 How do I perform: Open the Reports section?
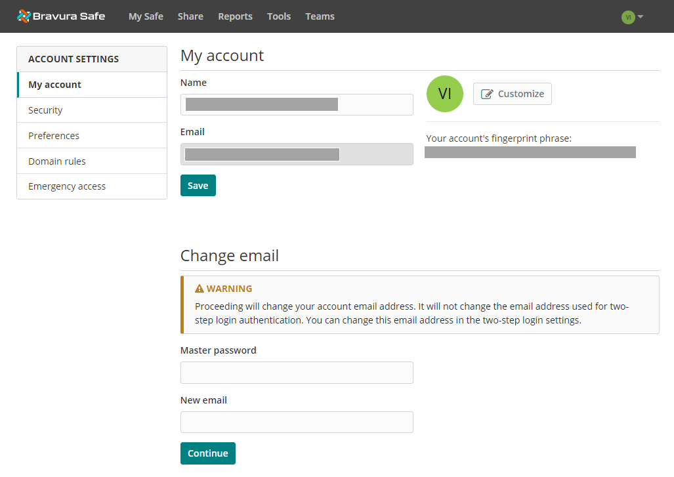coord(235,16)
